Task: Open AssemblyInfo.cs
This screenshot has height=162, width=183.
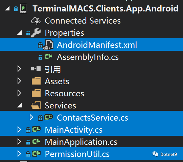Action: (x=88, y=57)
